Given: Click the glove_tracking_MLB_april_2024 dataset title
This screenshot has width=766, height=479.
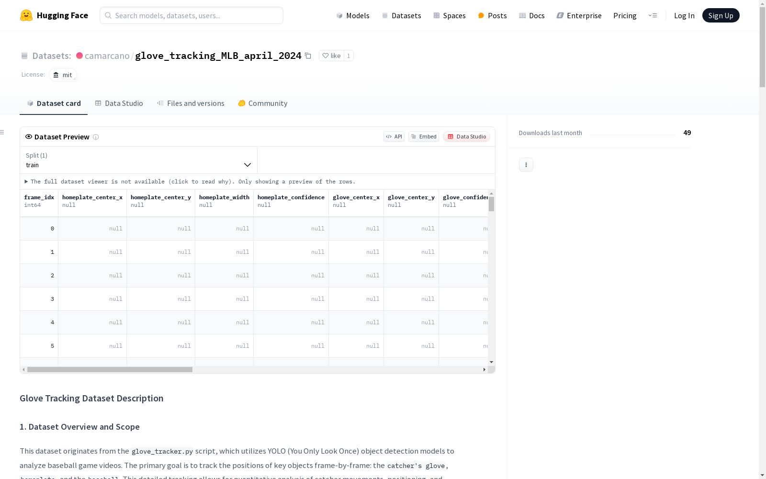Looking at the screenshot, I should pyautogui.click(x=218, y=56).
